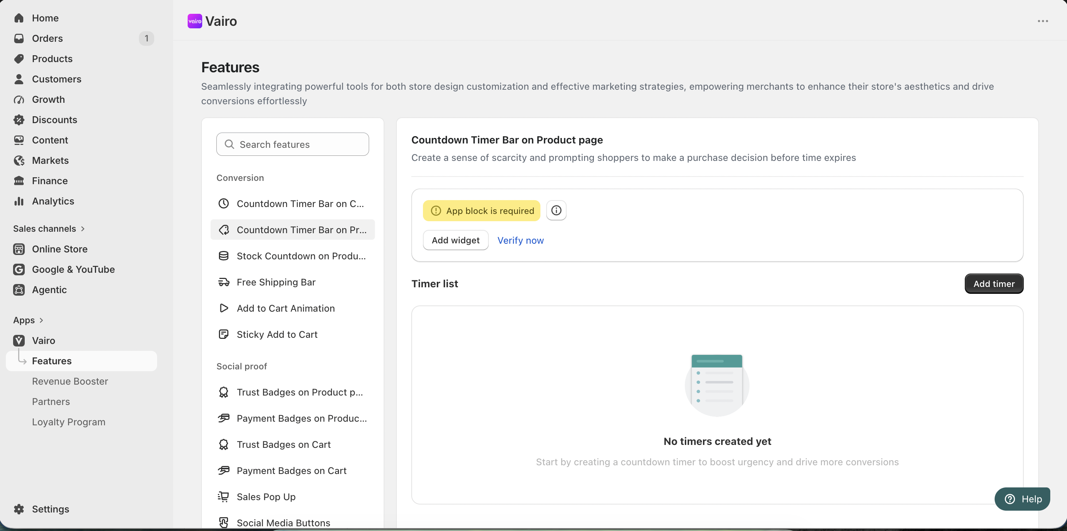
Task: Click the Vairo logo icon in header
Action: point(195,21)
